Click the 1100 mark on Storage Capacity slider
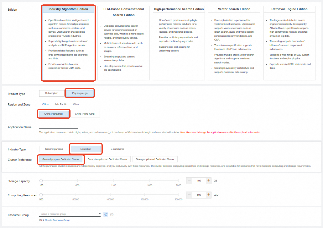Screen dimensions: 323x228 click(x=113, y=181)
